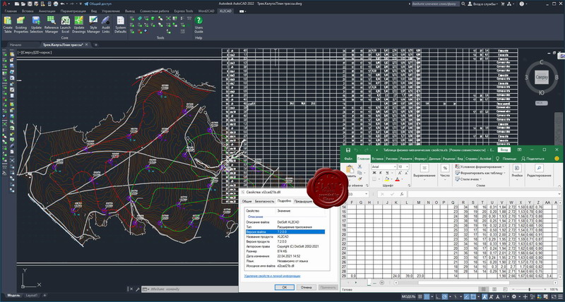Screen dimensions: 565x302
Task: Open Excel font name Arial dropdown
Action: 394,167
